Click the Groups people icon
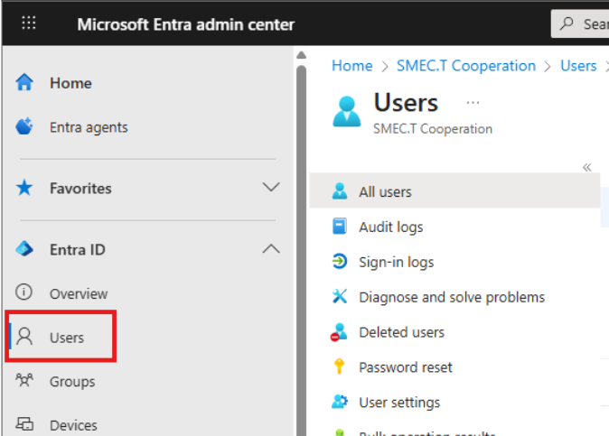The width and height of the screenshot is (609, 436). [24, 380]
